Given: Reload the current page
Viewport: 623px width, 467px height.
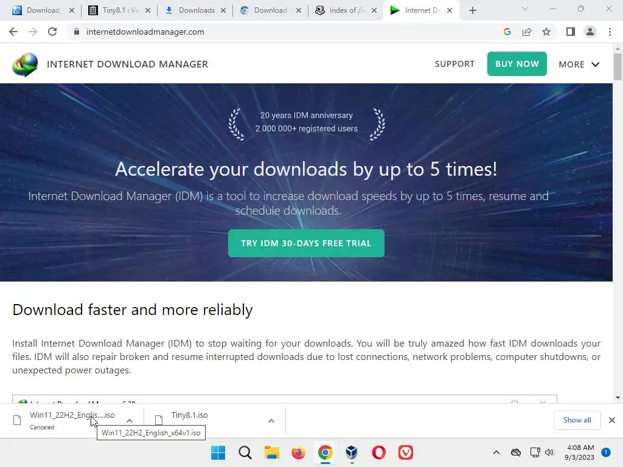Looking at the screenshot, I should pos(52,32).
